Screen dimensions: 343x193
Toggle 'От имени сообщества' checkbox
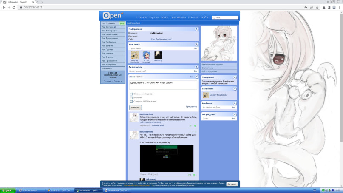[131, 94]
